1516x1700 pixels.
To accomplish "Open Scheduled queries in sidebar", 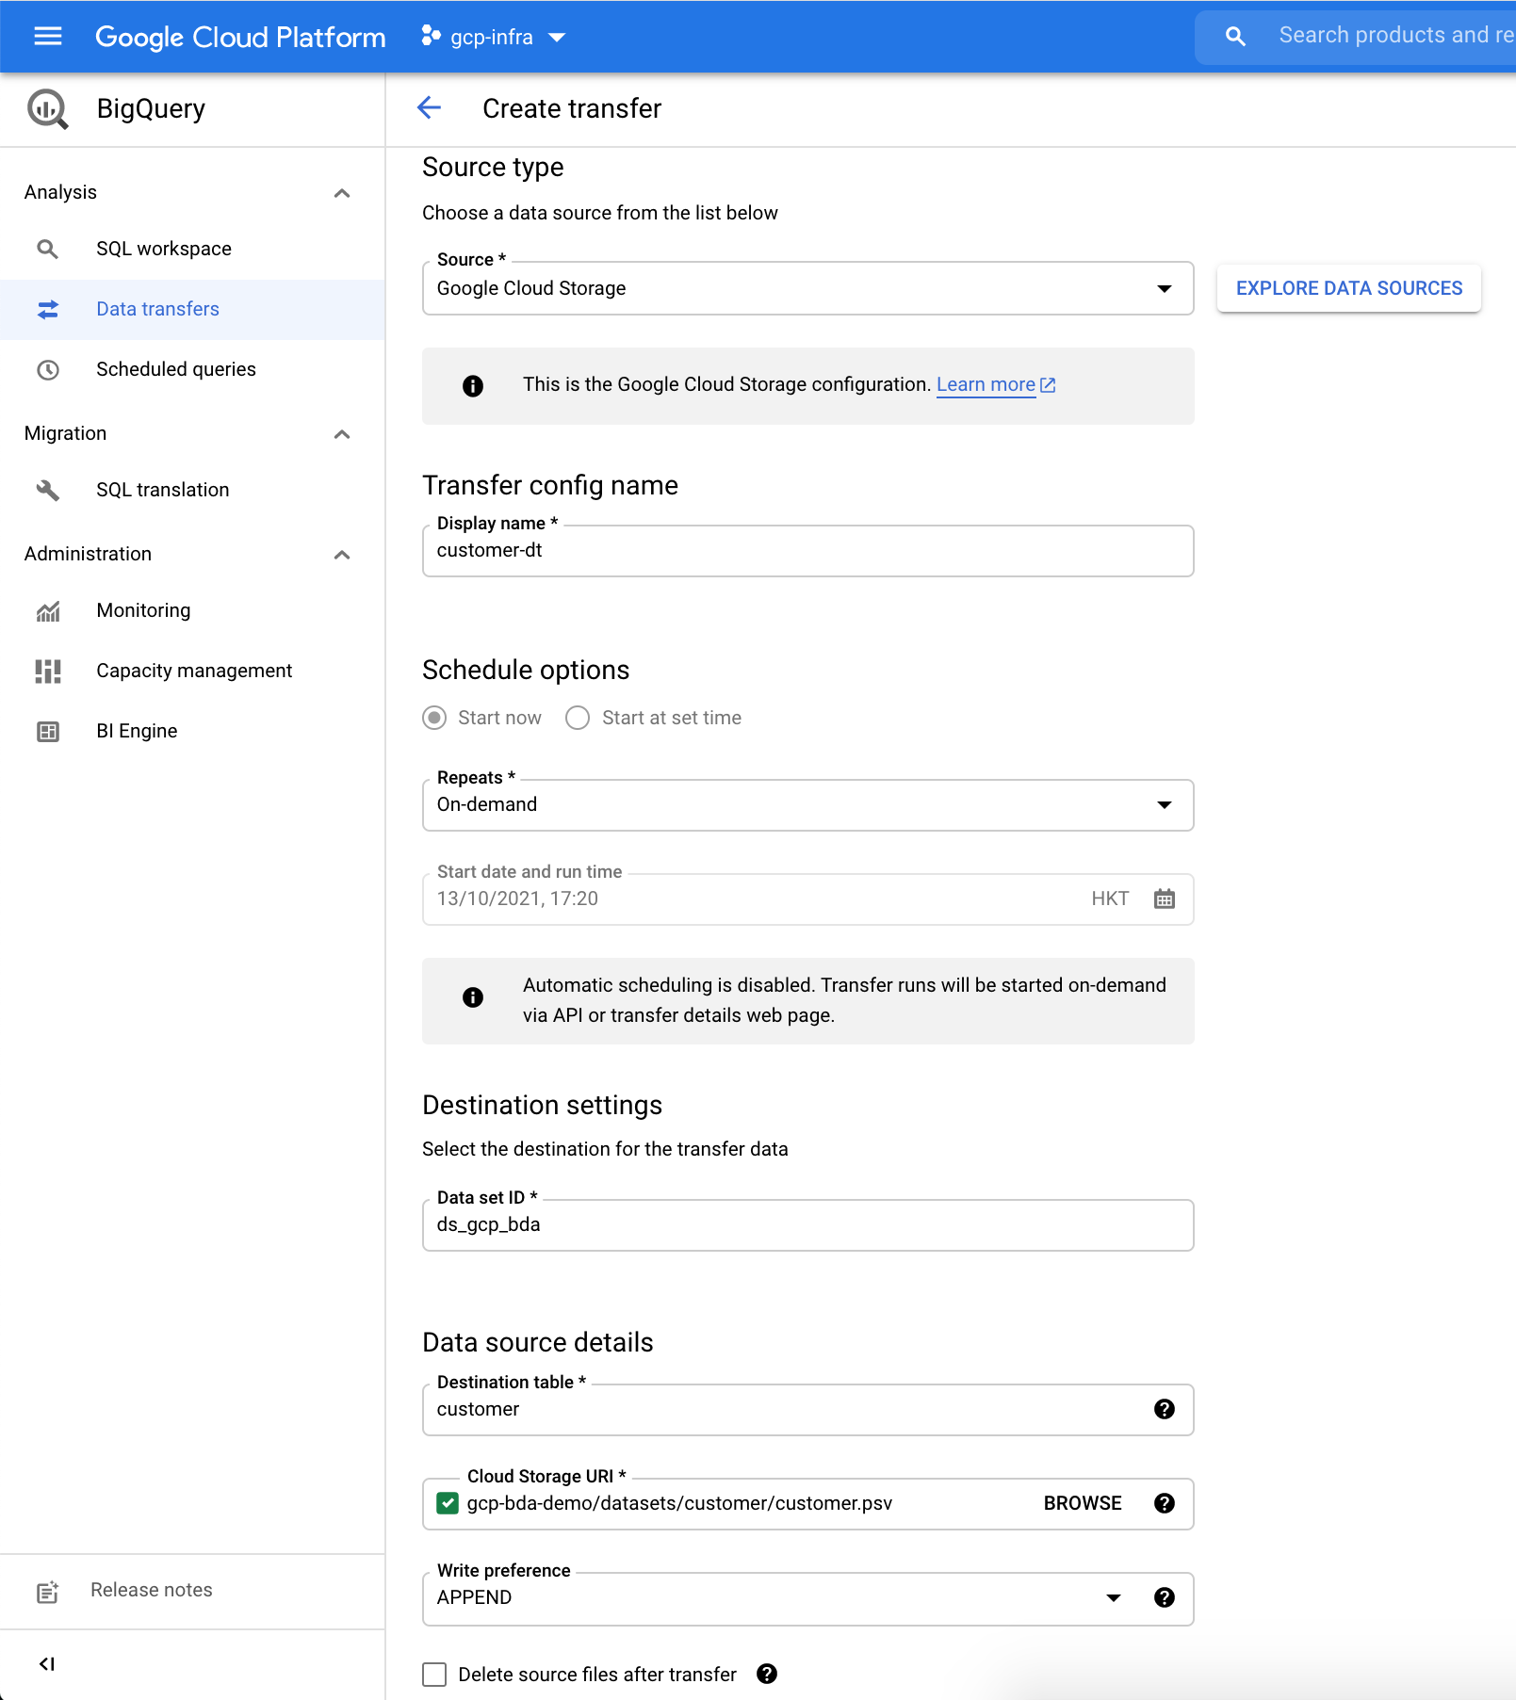I will click(192, 369).
